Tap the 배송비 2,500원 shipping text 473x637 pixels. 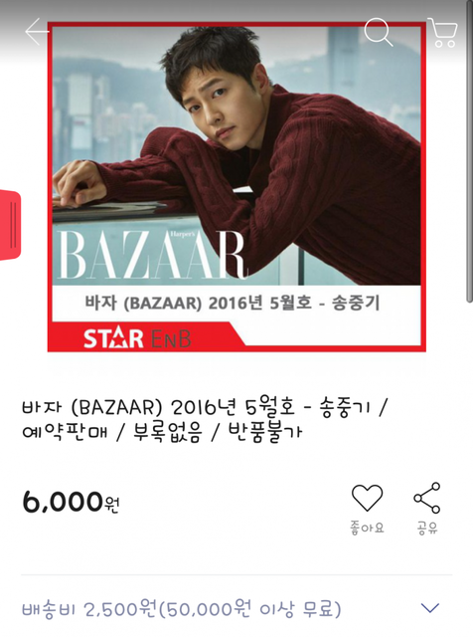click(88, 609)
